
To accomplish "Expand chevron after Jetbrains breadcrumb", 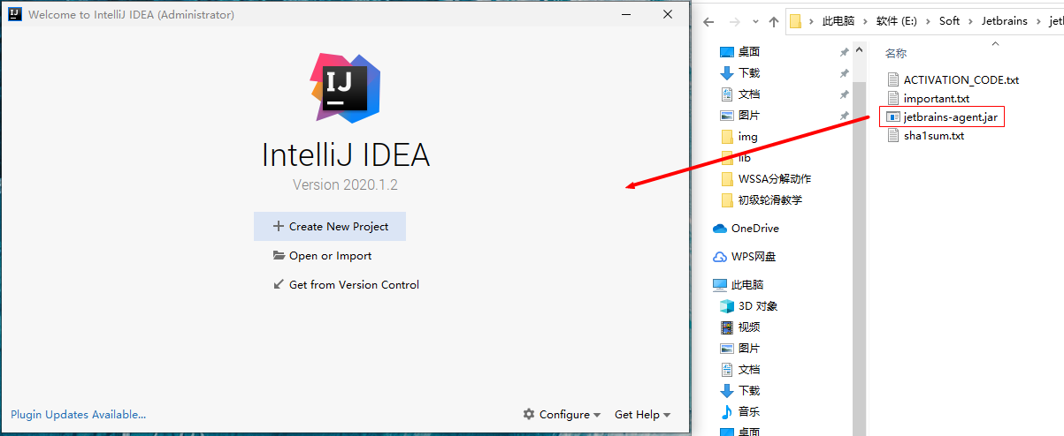I will click(x=1039, y=21).
